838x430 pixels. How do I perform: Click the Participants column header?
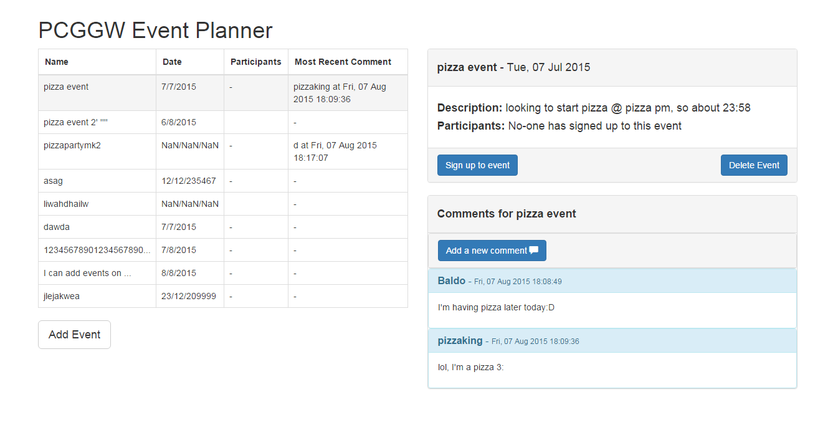255,62
